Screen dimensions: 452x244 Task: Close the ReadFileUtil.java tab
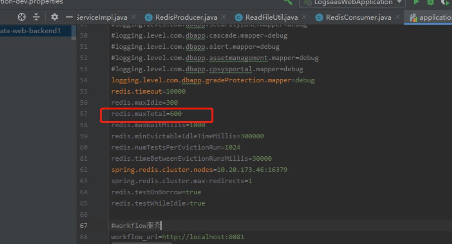pyautogui.click(x=304, y=17)
